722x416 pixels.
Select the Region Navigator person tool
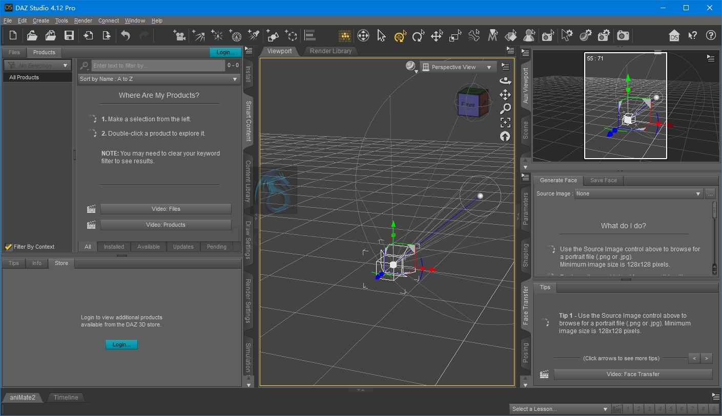529,35
